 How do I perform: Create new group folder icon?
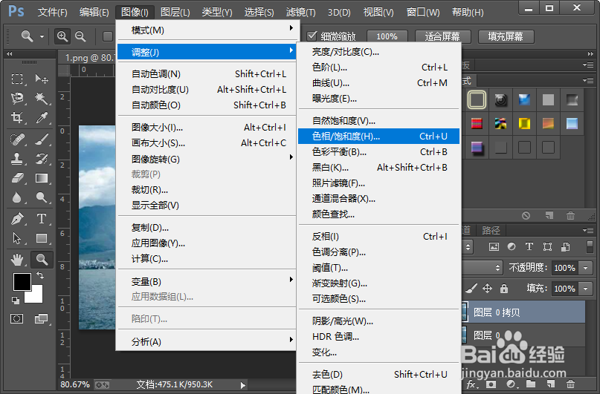tap(530, 384)
